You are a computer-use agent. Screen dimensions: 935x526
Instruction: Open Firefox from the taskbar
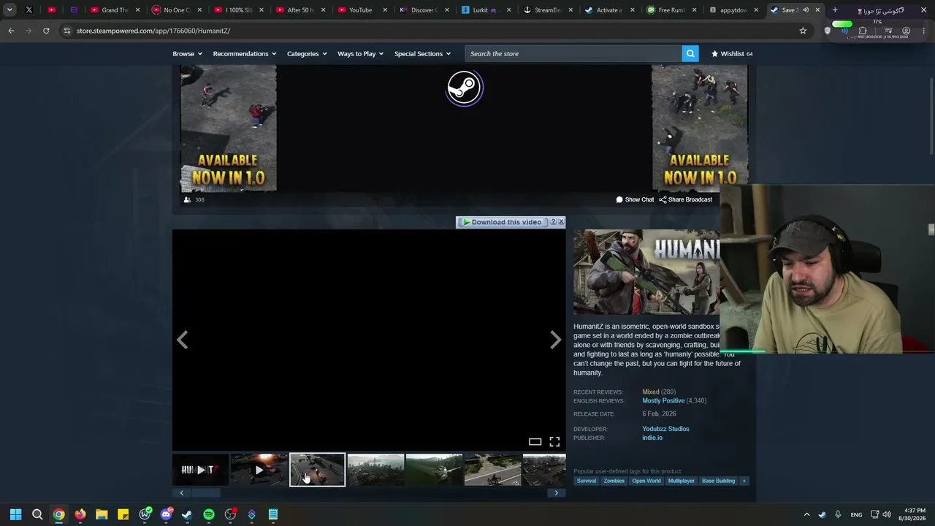80,514
